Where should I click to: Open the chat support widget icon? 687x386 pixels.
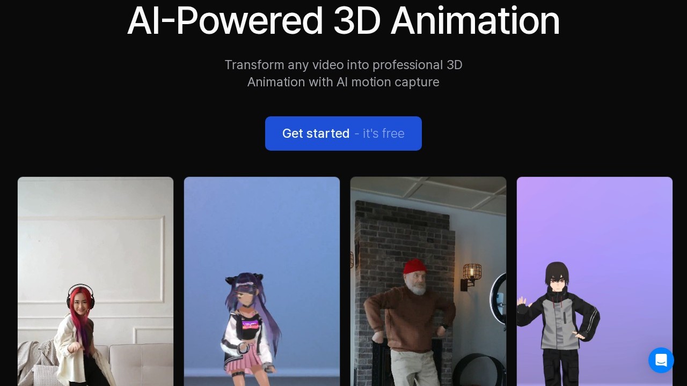[661, 360]
